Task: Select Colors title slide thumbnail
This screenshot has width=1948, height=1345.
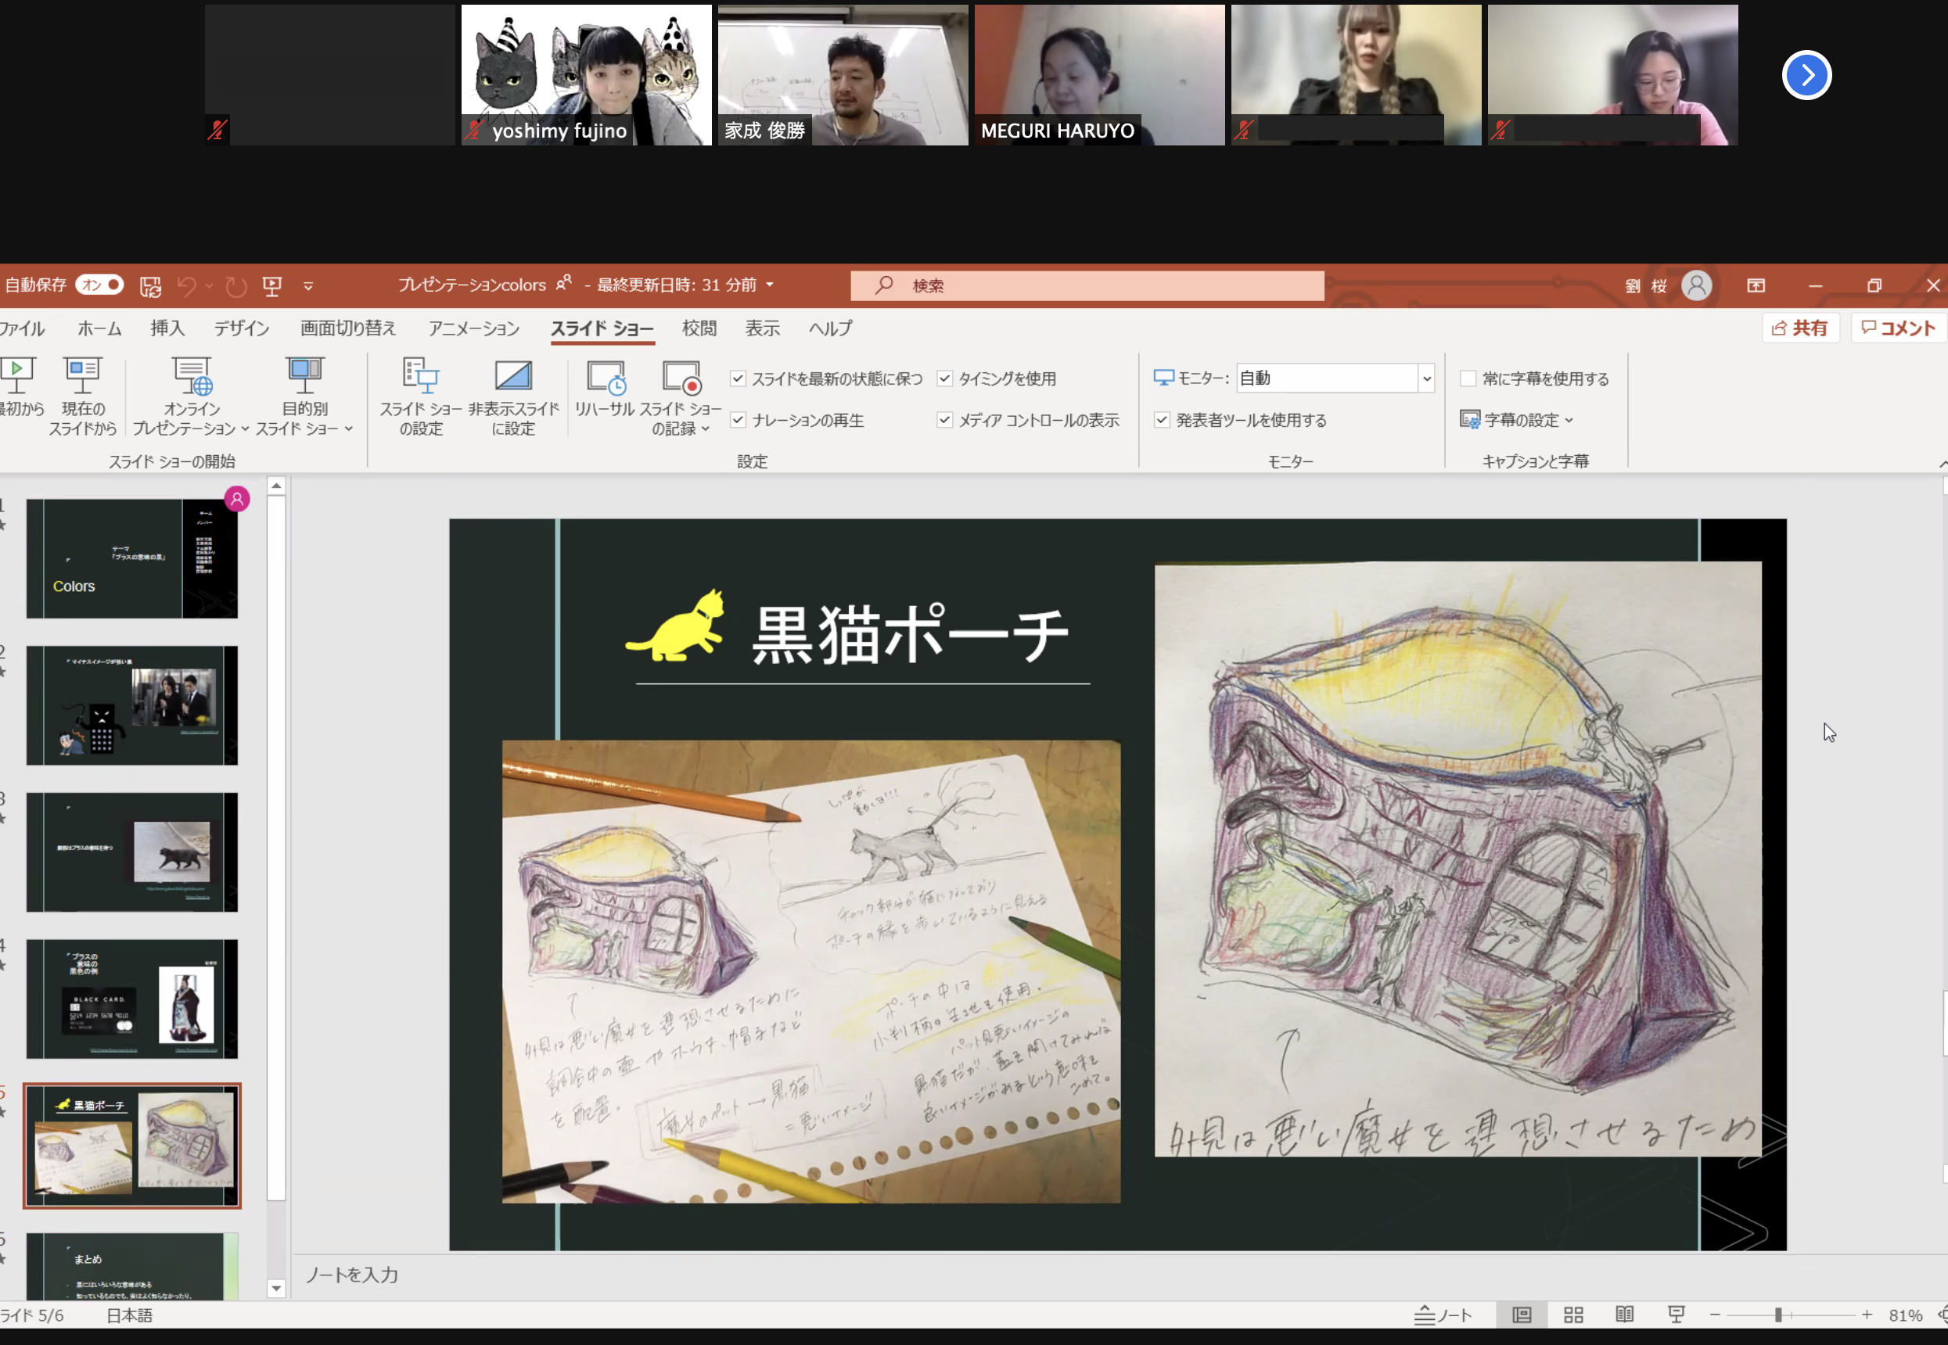Action: [x=131, y=559]
